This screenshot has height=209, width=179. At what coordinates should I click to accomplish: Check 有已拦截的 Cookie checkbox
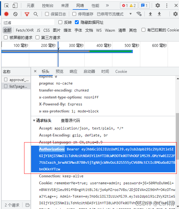[x=143, y=30]
